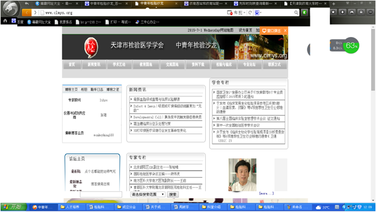
Task: Open the downloads arrow icon in the right toolbar
Action: (342, 12)
